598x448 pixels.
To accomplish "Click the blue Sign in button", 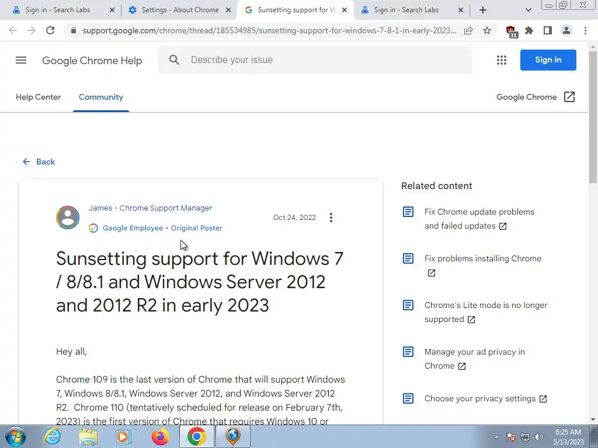I will click(x=548, y=60).
